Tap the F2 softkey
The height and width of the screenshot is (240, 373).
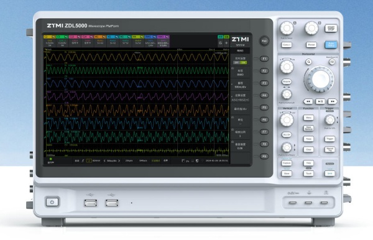[264, 71]
